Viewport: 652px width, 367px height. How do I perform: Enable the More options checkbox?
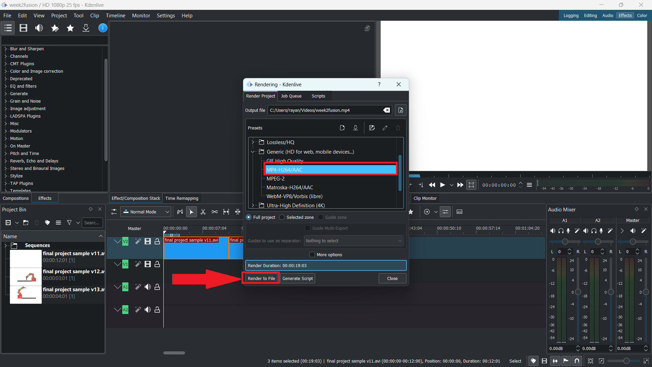click(x=312, y=255)
